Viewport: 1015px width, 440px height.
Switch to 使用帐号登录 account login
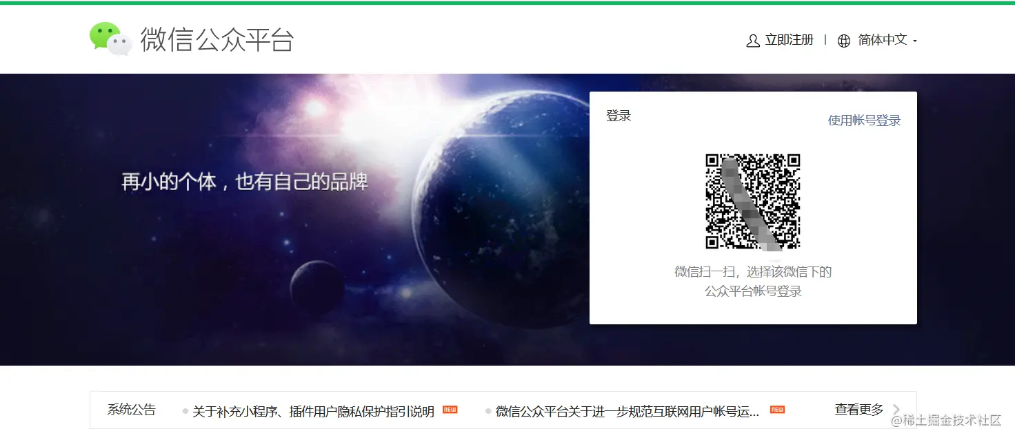[865, 121]
